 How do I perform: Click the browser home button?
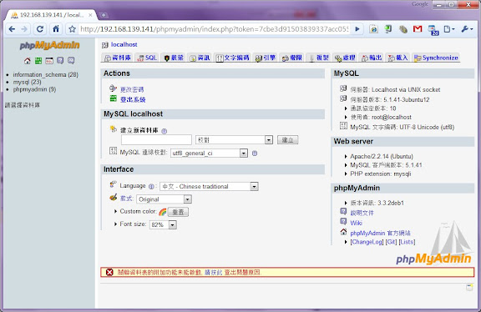click(56, 29)
